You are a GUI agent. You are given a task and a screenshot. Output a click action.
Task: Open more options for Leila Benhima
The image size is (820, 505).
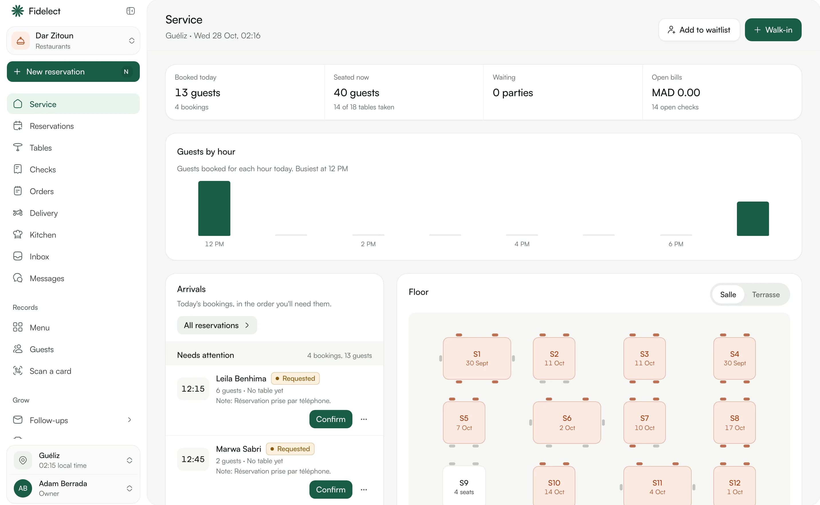click(364, 419)
